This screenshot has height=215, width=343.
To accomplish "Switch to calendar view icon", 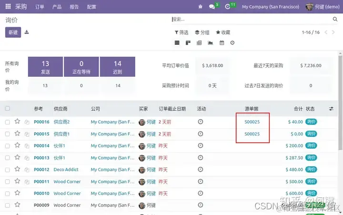I will click(x=222, y=43).
